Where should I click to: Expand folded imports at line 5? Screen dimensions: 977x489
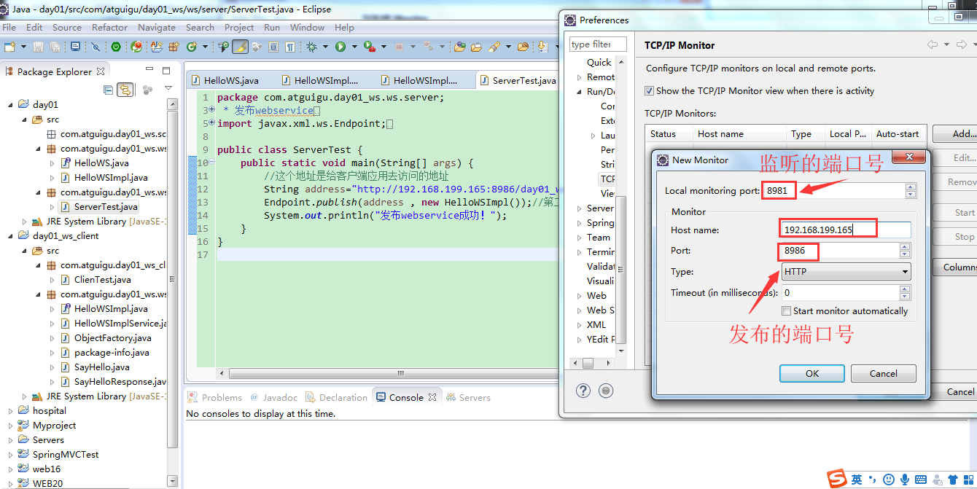211,124
